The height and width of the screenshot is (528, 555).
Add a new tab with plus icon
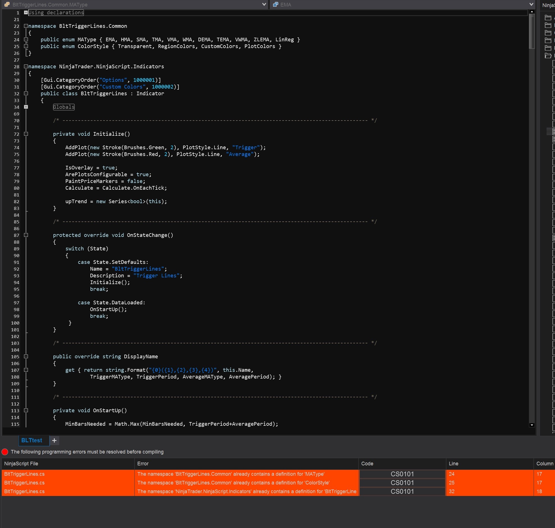click(54, 441)
